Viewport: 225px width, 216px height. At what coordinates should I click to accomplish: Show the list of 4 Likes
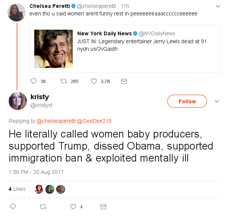tap(17, 189)
